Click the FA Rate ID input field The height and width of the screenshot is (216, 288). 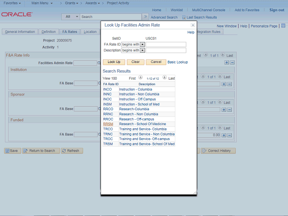pyautogui.click(x=166, y=45)
